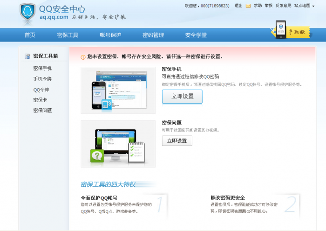
Task: Click 立即设置 button for 密保问题
Action: [177, 141]
